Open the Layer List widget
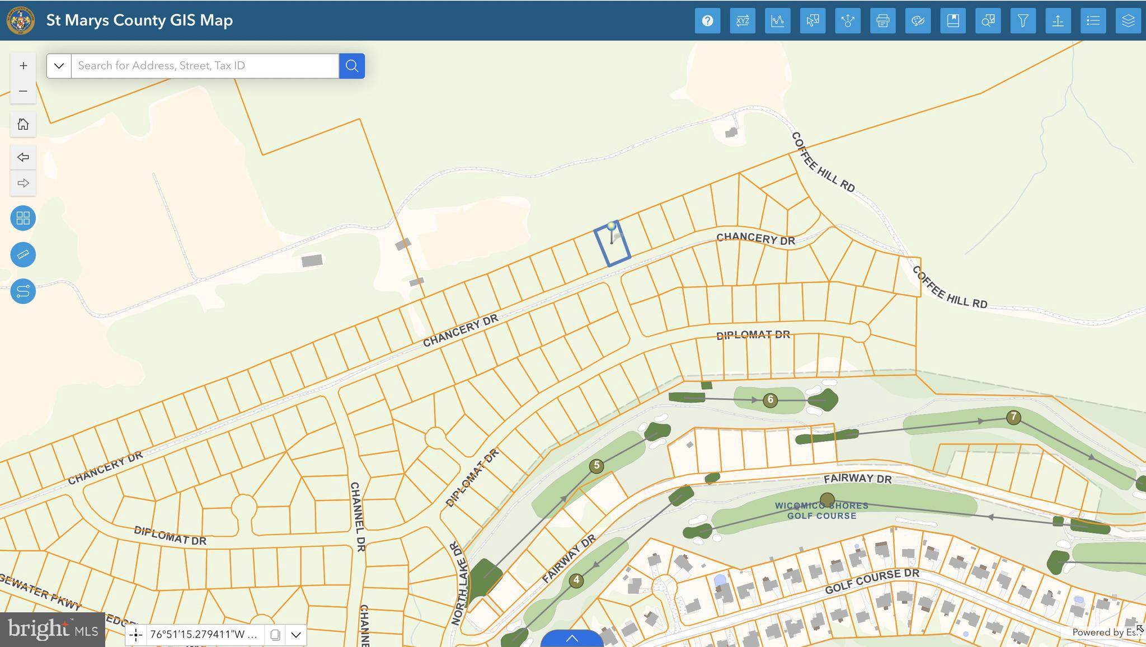Image resolution: width=1146 pixels, height=647 pixels. [1128, 21]
